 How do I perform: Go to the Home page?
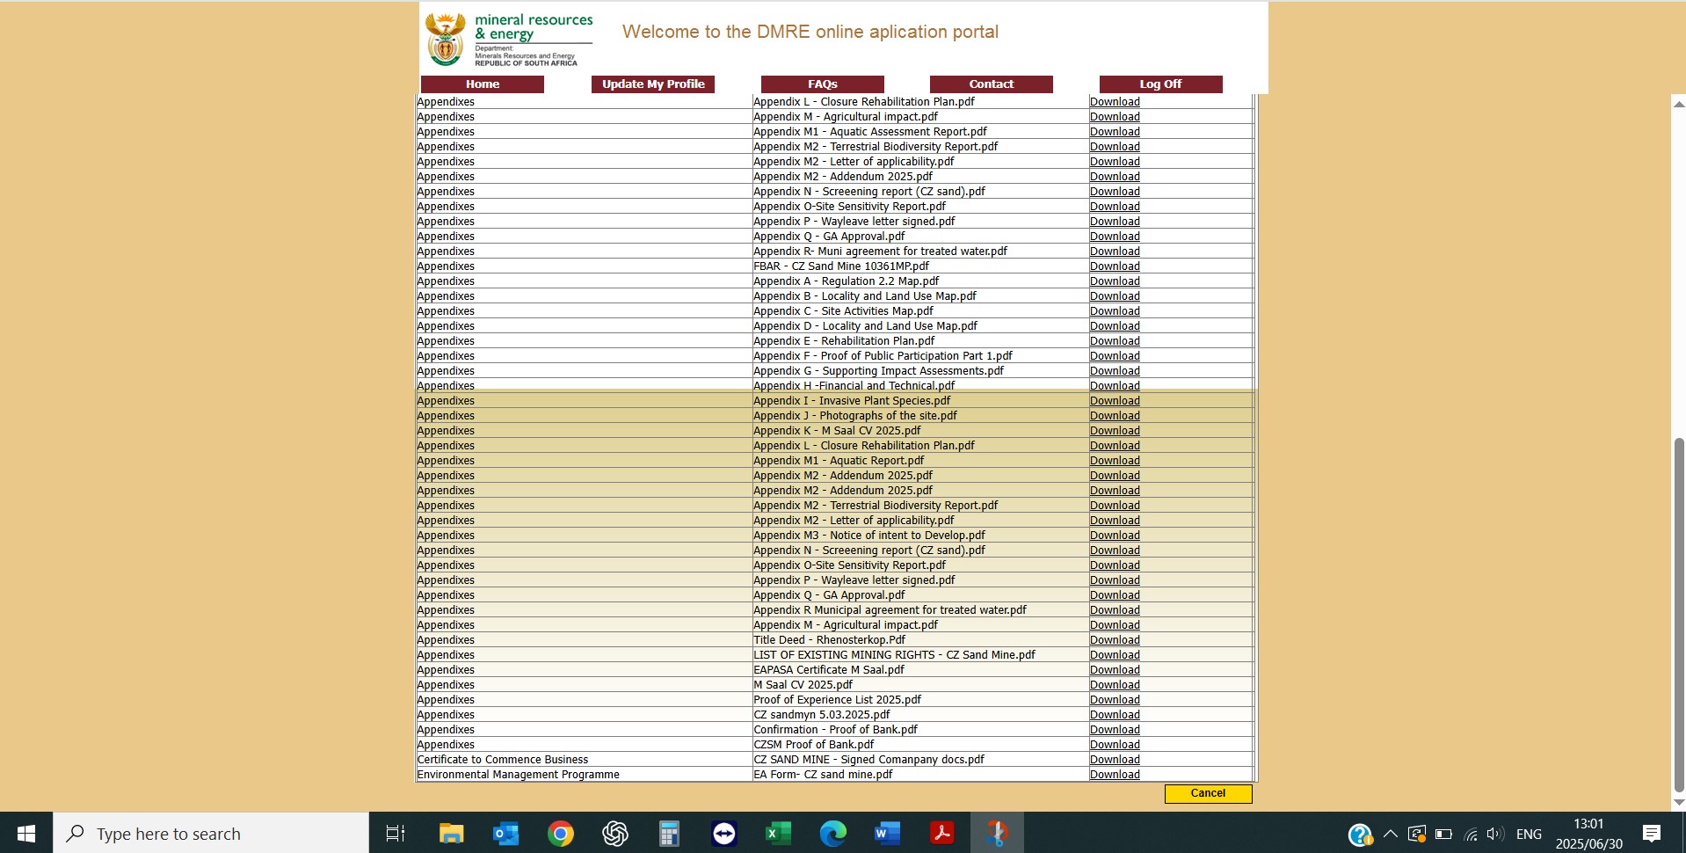pos(483,84)
